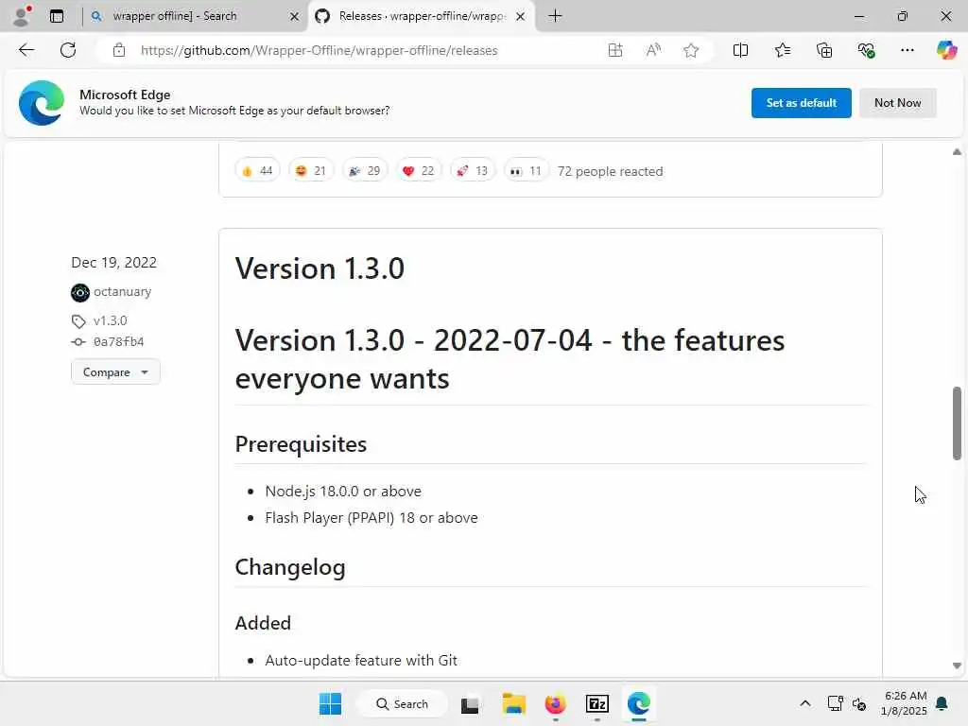The width and height of the screenshot is (968, 726).
Task: Toggle the thumbs up reaction 44
Action: point(257,170)
